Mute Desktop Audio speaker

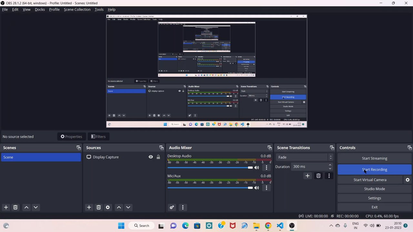pos(257,168)
